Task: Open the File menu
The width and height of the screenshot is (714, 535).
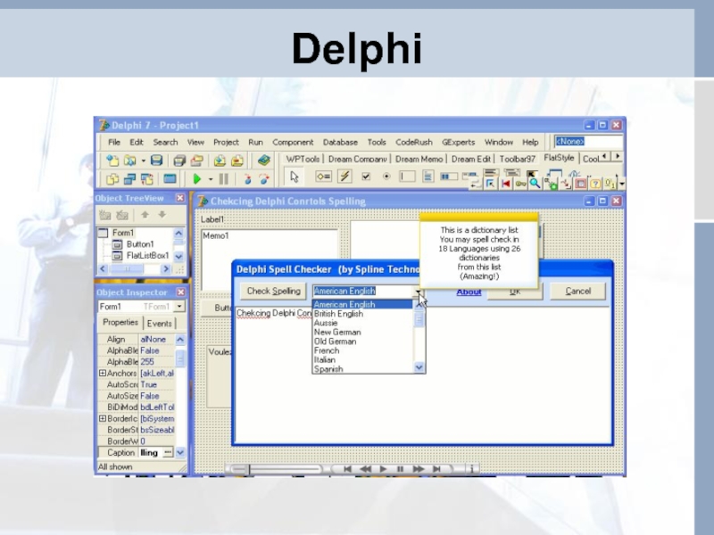Action: tap(114, 143)
